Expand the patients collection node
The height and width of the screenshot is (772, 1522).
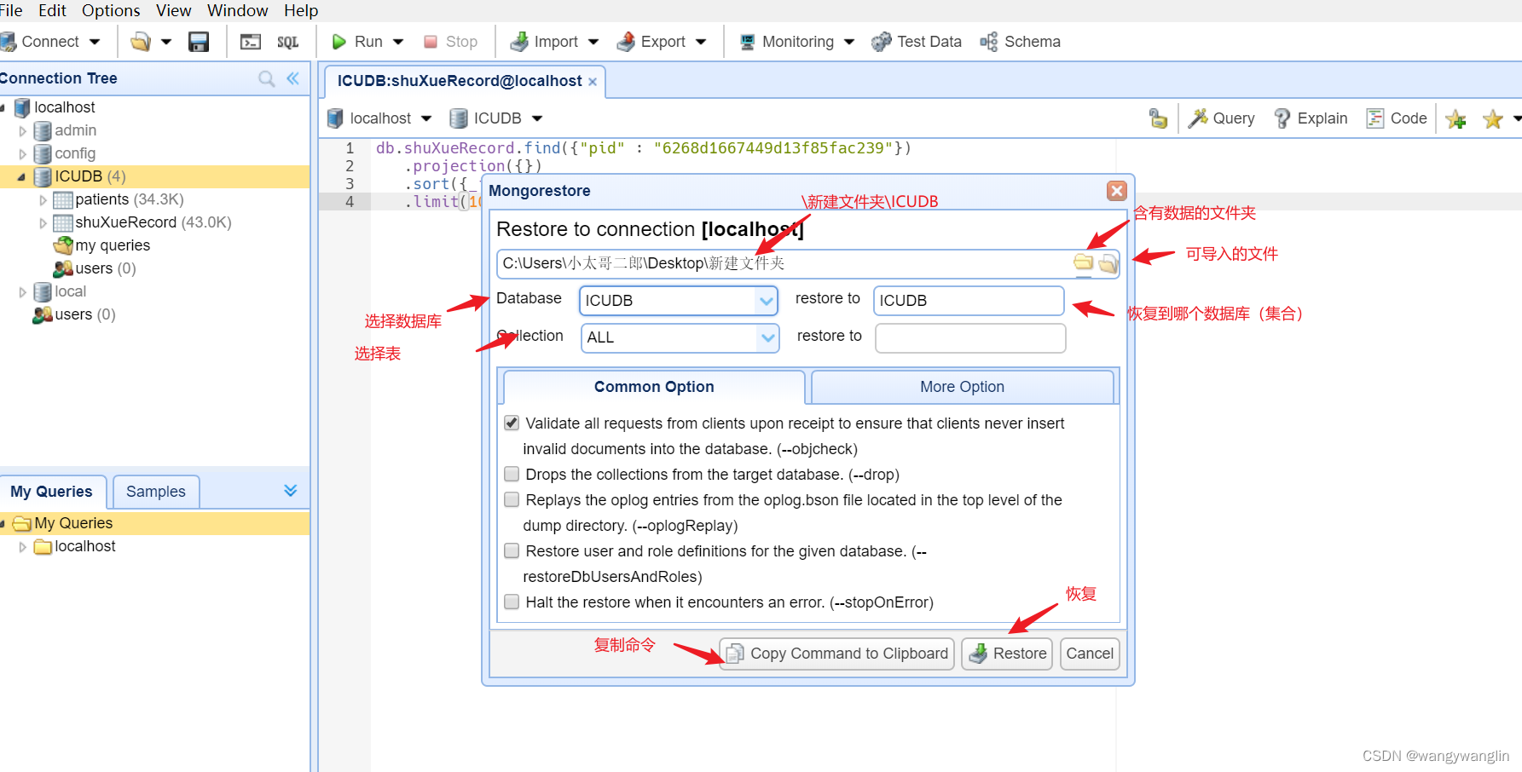[x=43, y=200]
